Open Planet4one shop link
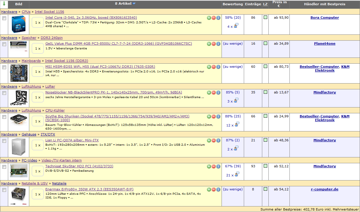This screenshot has height=212, width=360. [x=325, y=44]
